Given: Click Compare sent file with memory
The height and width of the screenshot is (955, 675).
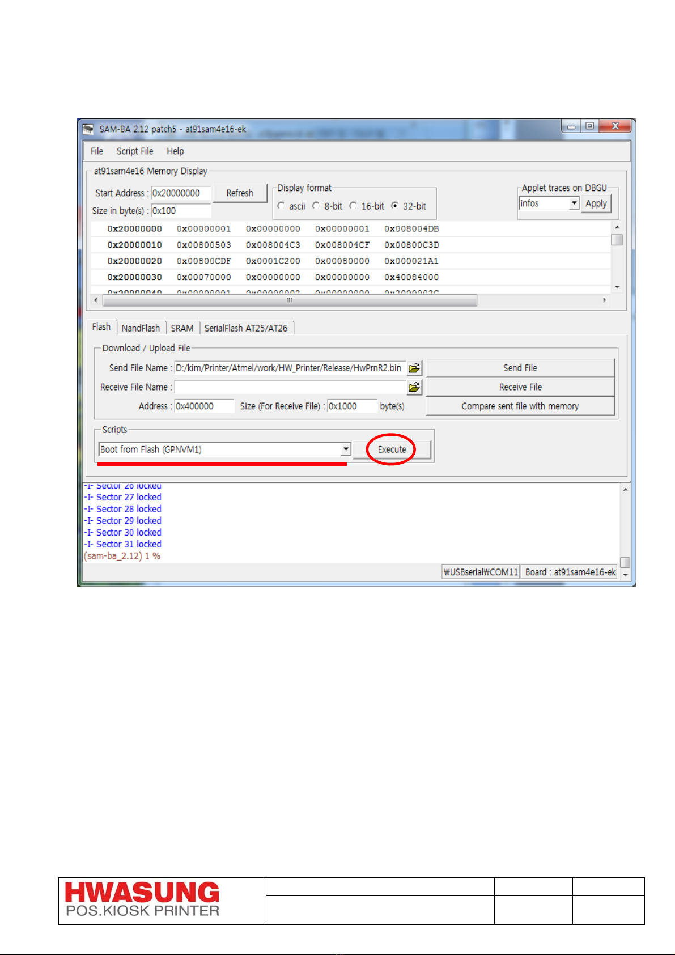Looking at the screenshot, I should (520, 406).
